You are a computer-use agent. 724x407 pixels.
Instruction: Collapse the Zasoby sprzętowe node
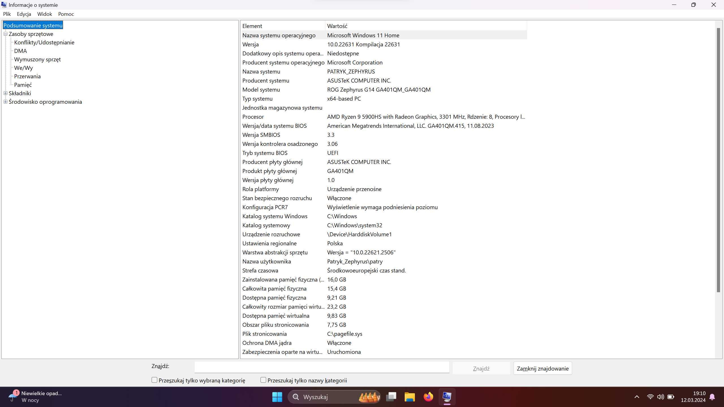coord(5,34)
